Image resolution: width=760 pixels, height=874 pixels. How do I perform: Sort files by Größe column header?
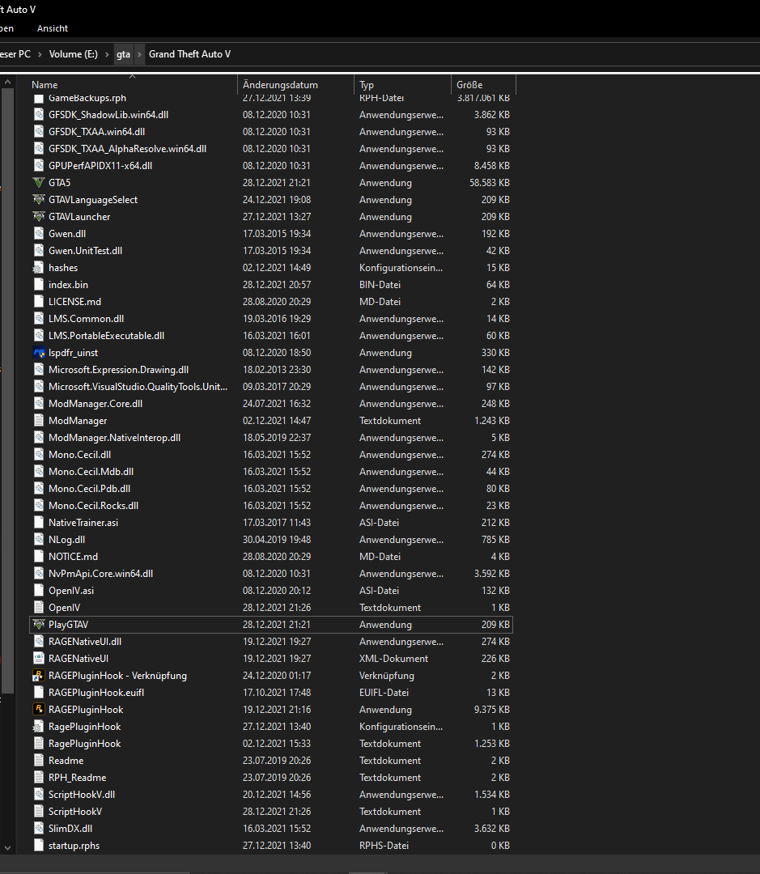469,85
